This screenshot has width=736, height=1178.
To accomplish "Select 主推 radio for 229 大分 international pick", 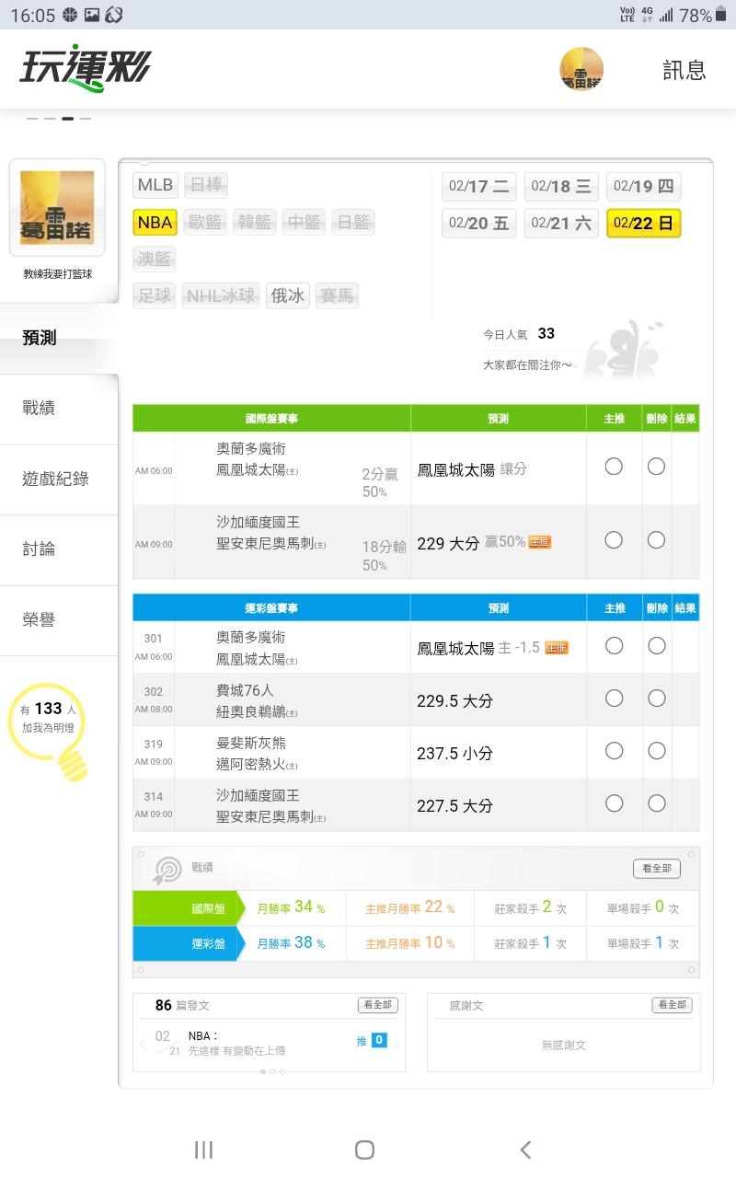I will [614, 540].
